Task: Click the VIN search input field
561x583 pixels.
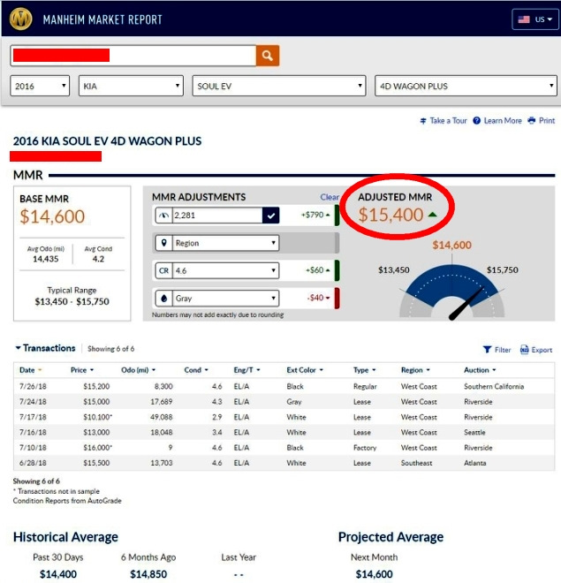Action: (x=133, y=56)
